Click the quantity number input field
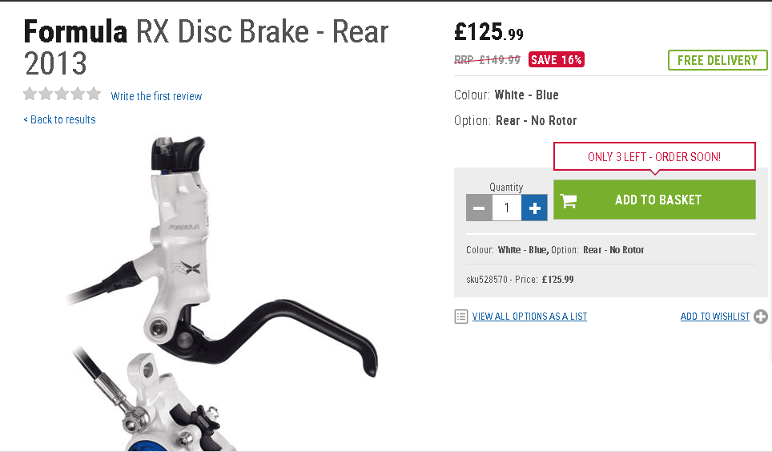 [507, 208]
